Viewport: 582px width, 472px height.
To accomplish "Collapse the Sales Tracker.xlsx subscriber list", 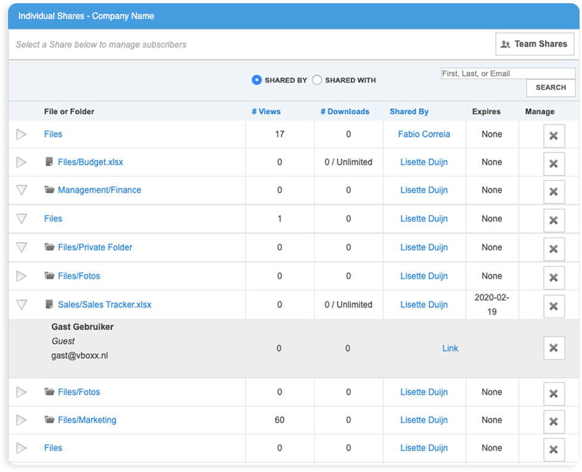I will coord(22,305).
